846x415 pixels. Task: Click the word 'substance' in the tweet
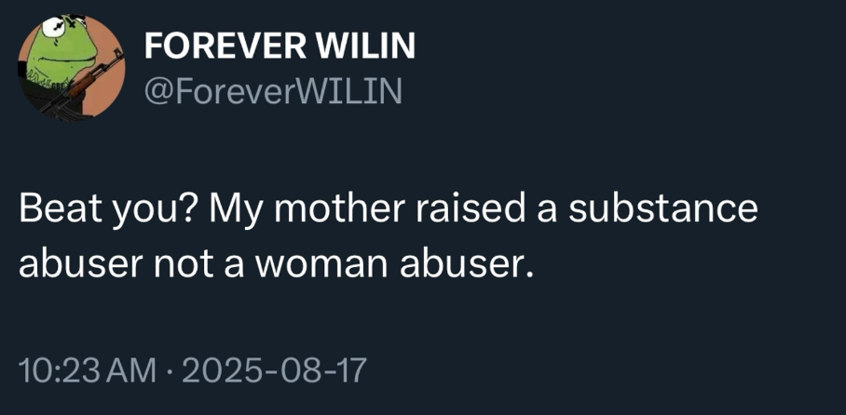pos(663,209)
